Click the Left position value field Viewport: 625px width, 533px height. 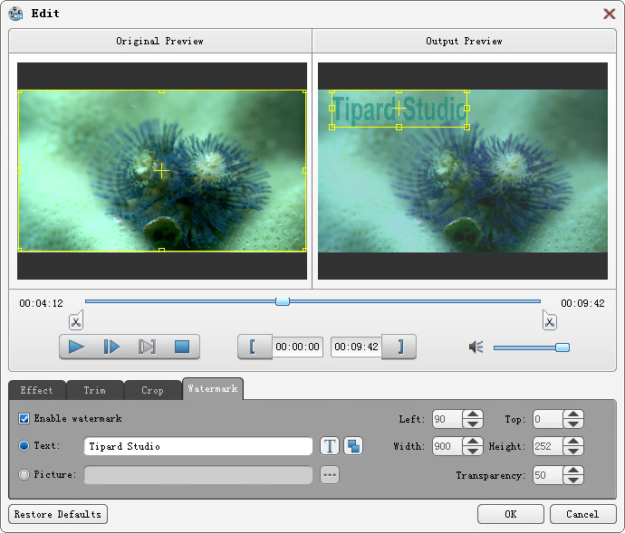[447, 419]
